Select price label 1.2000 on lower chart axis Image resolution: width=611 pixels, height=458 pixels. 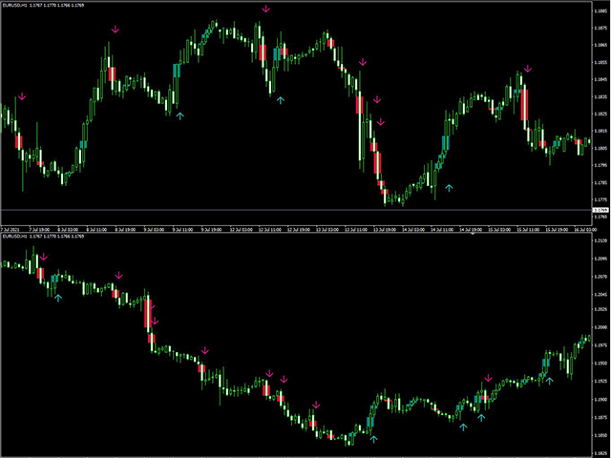pyautogui.click(x=600, y=327)
